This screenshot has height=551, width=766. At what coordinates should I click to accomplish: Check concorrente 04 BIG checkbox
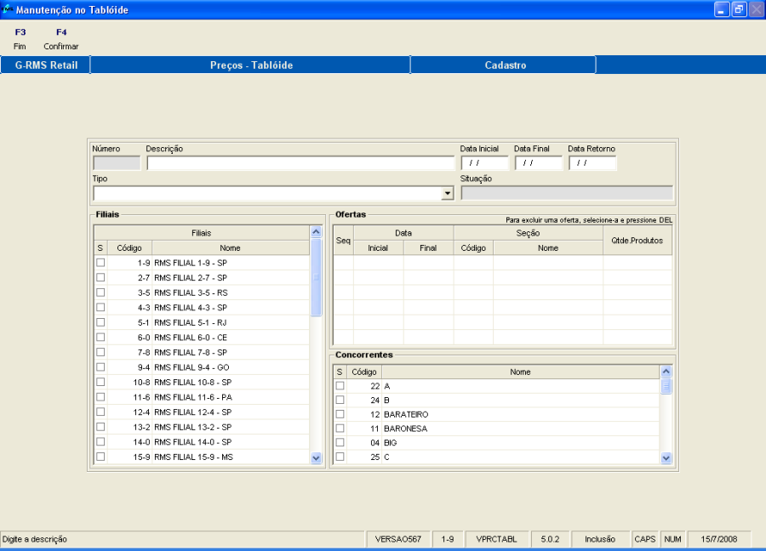340,442
